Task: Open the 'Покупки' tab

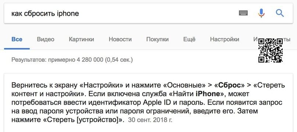Action: [157, 39]
